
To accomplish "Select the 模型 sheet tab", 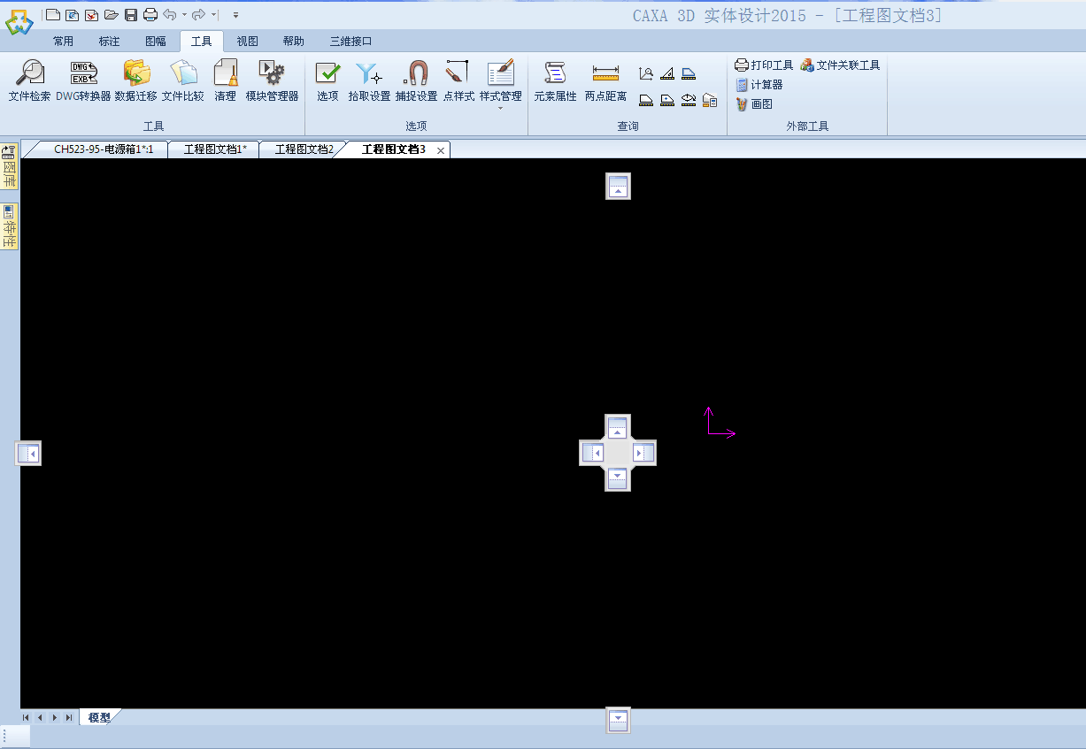I will tap(99, 717).
